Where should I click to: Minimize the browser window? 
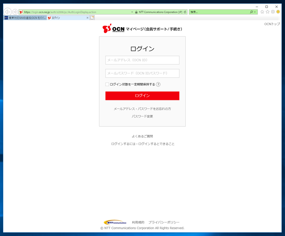click(x=257, y=7)
